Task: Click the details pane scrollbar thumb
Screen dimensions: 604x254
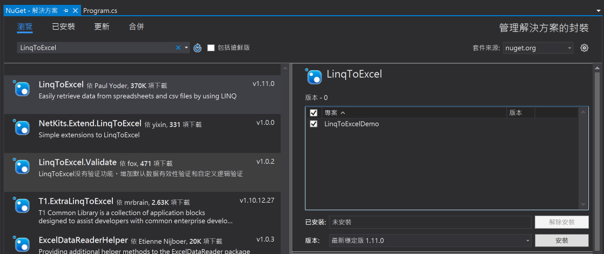Action: [x=597, y=162]
